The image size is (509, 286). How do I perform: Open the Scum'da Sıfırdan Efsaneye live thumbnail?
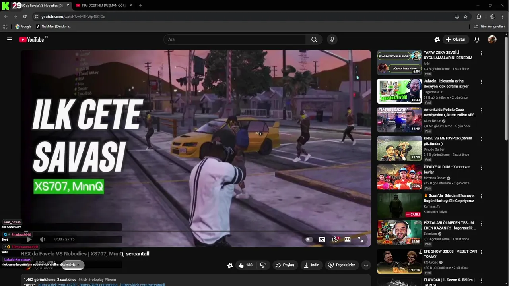(399, 205)
